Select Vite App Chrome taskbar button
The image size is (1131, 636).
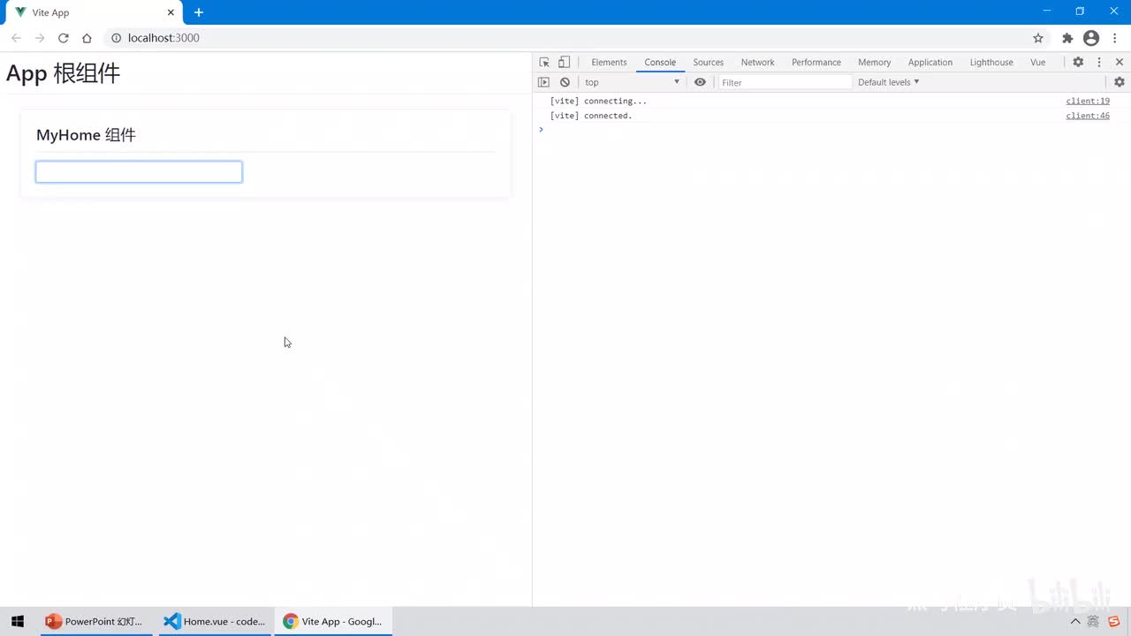click(x=334, y=621)
